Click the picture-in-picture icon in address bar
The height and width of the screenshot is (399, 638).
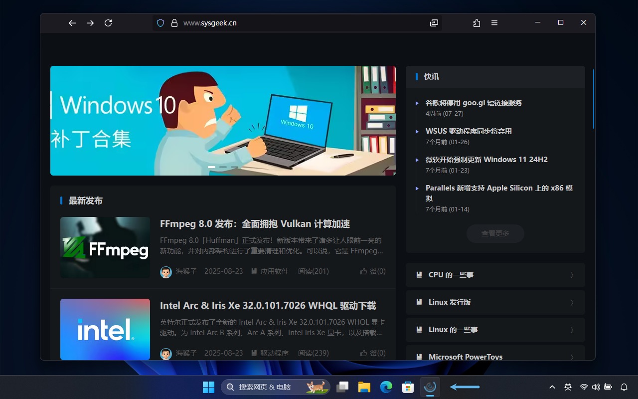[x=434, y=23]
